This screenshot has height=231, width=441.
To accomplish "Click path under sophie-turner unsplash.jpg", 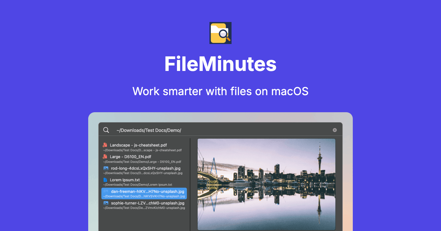I will (144, 208).
